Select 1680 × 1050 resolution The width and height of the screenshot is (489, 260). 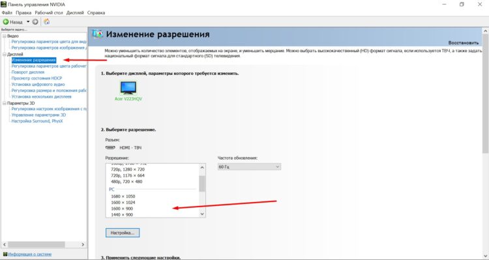click(x=123, y=196)
